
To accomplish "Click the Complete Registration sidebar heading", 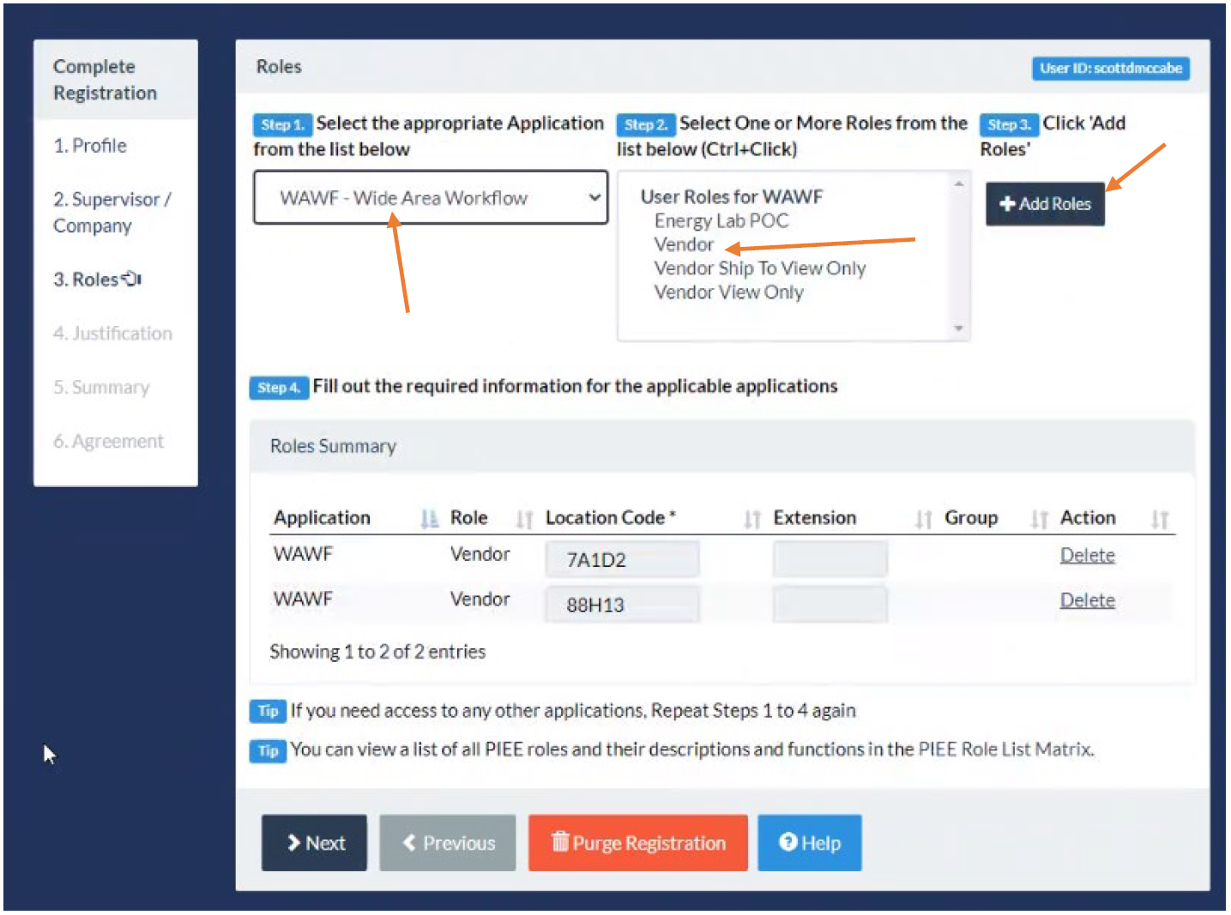I will (x=105, y=80).
